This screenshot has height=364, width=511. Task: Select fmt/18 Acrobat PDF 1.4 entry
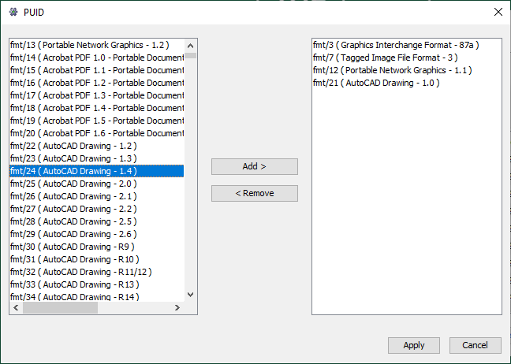pyautogui.click(x=97, y=108)
